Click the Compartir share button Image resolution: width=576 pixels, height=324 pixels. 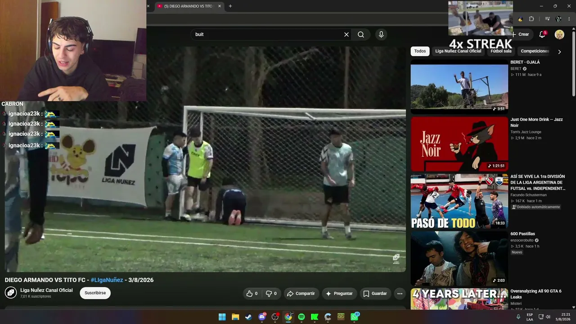[x=301, y=293]
